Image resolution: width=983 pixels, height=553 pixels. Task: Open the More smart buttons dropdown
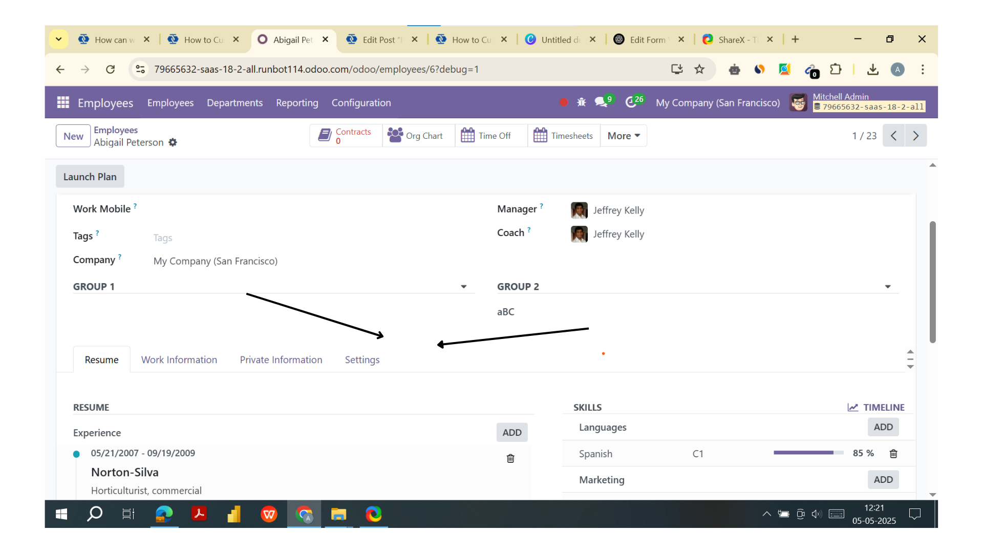pyautogui.click(x=623, y=135)
